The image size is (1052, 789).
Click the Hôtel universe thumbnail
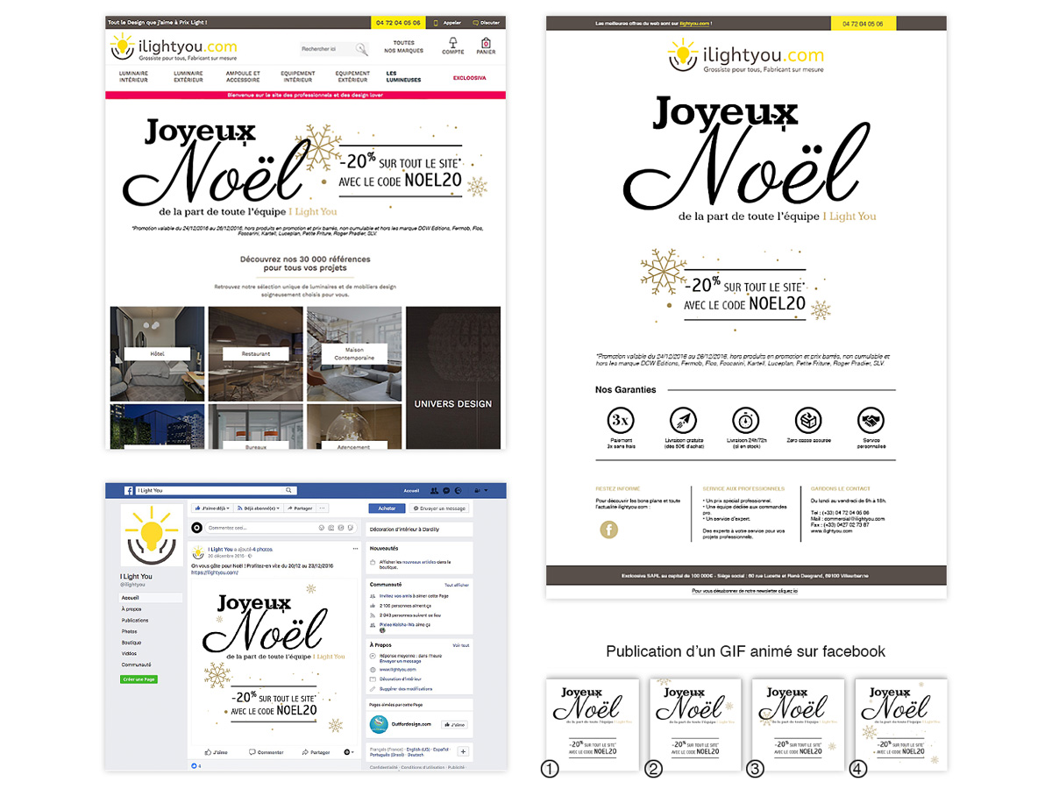[157, 353]
